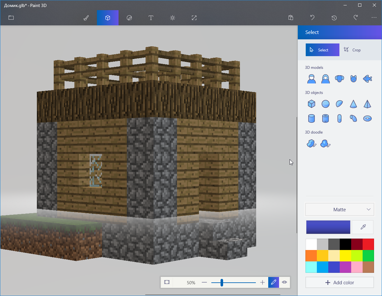Open the Effects tool
The width and height of the screenshot is (382, 296).
pyautogui.click(x=173, y=18)
